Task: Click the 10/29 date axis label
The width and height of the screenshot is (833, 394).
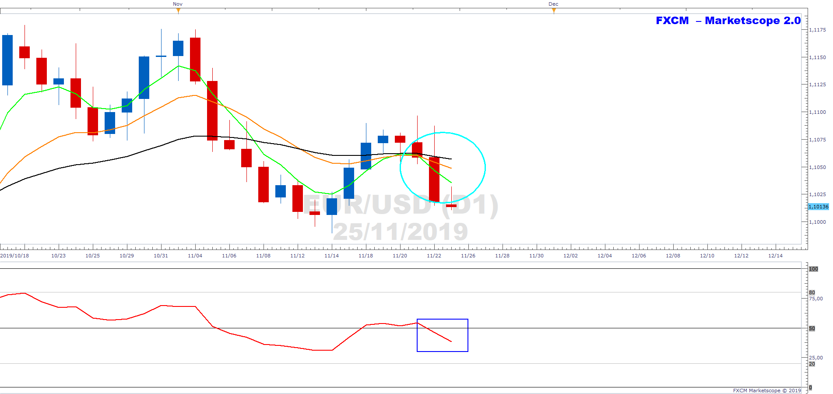Action: (x=127, y=256)
